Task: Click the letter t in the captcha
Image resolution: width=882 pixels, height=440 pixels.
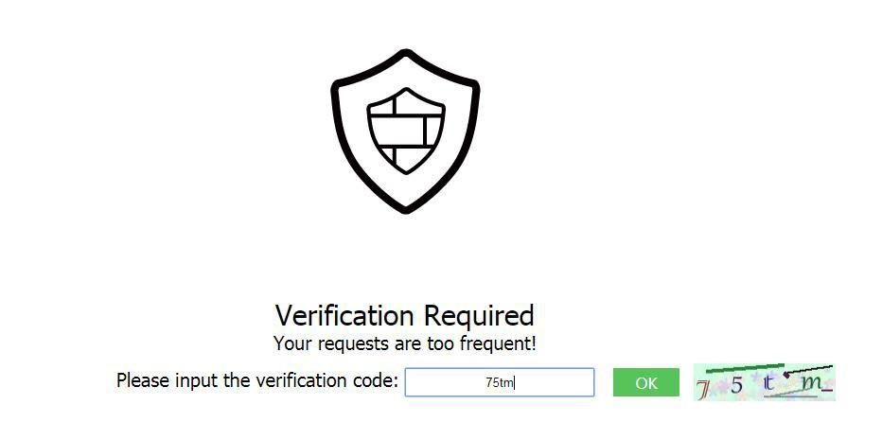Action: [x=770, y=382]
